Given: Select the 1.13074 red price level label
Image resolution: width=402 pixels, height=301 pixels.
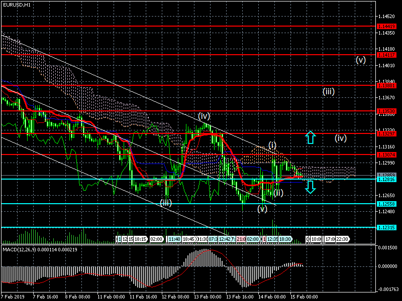Looking at the screenshot, I should click(386, 155).
